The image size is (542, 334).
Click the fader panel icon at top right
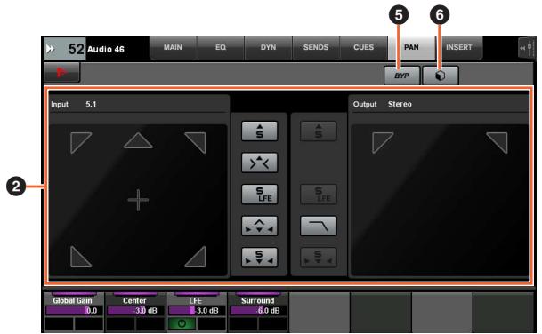click(527, 48)
